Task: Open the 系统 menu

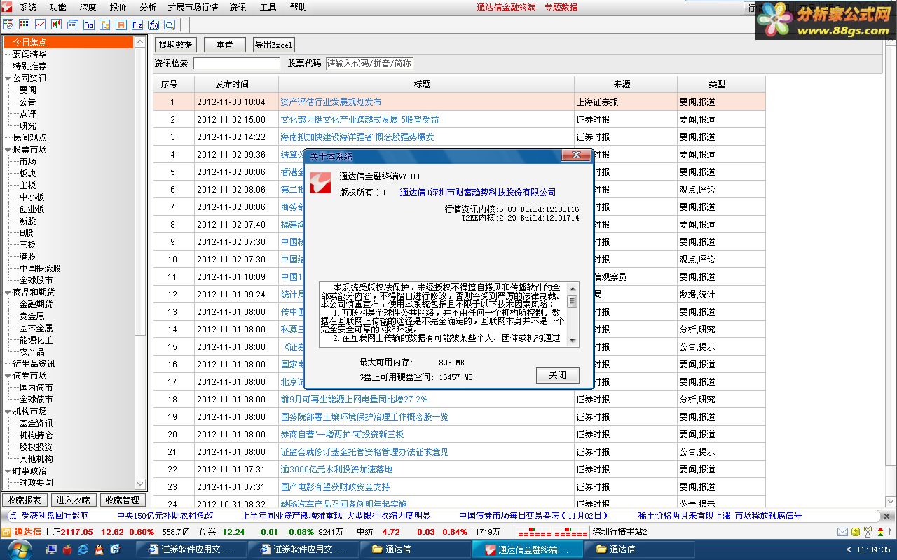Action: pos(28,8)
